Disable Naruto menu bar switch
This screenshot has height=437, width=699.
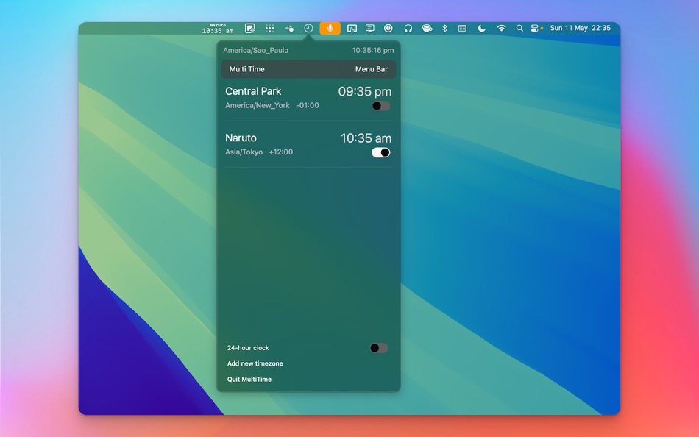click(x=380, y=152)
